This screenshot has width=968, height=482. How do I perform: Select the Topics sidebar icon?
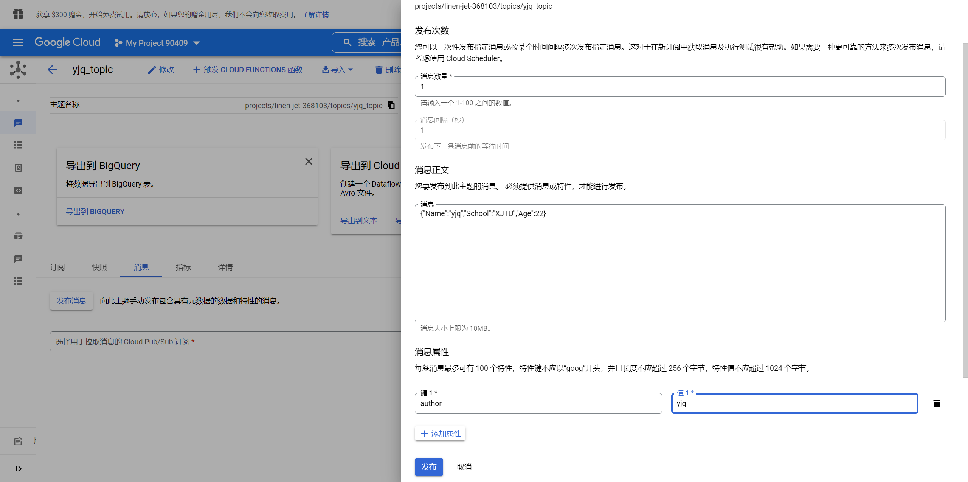click(18, 123)
